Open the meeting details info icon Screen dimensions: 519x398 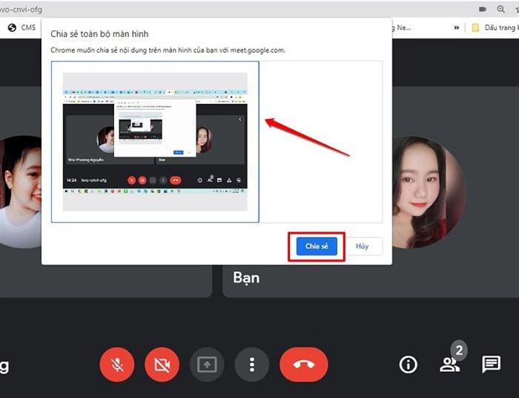pos(408,365)
